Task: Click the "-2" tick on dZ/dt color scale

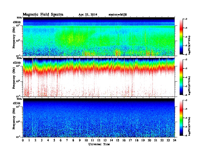Action: [186, 100]
